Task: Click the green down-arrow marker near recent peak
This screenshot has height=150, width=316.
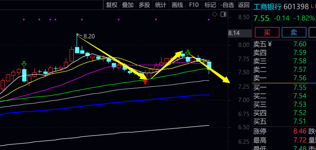Action: click(x=188, y=52)
